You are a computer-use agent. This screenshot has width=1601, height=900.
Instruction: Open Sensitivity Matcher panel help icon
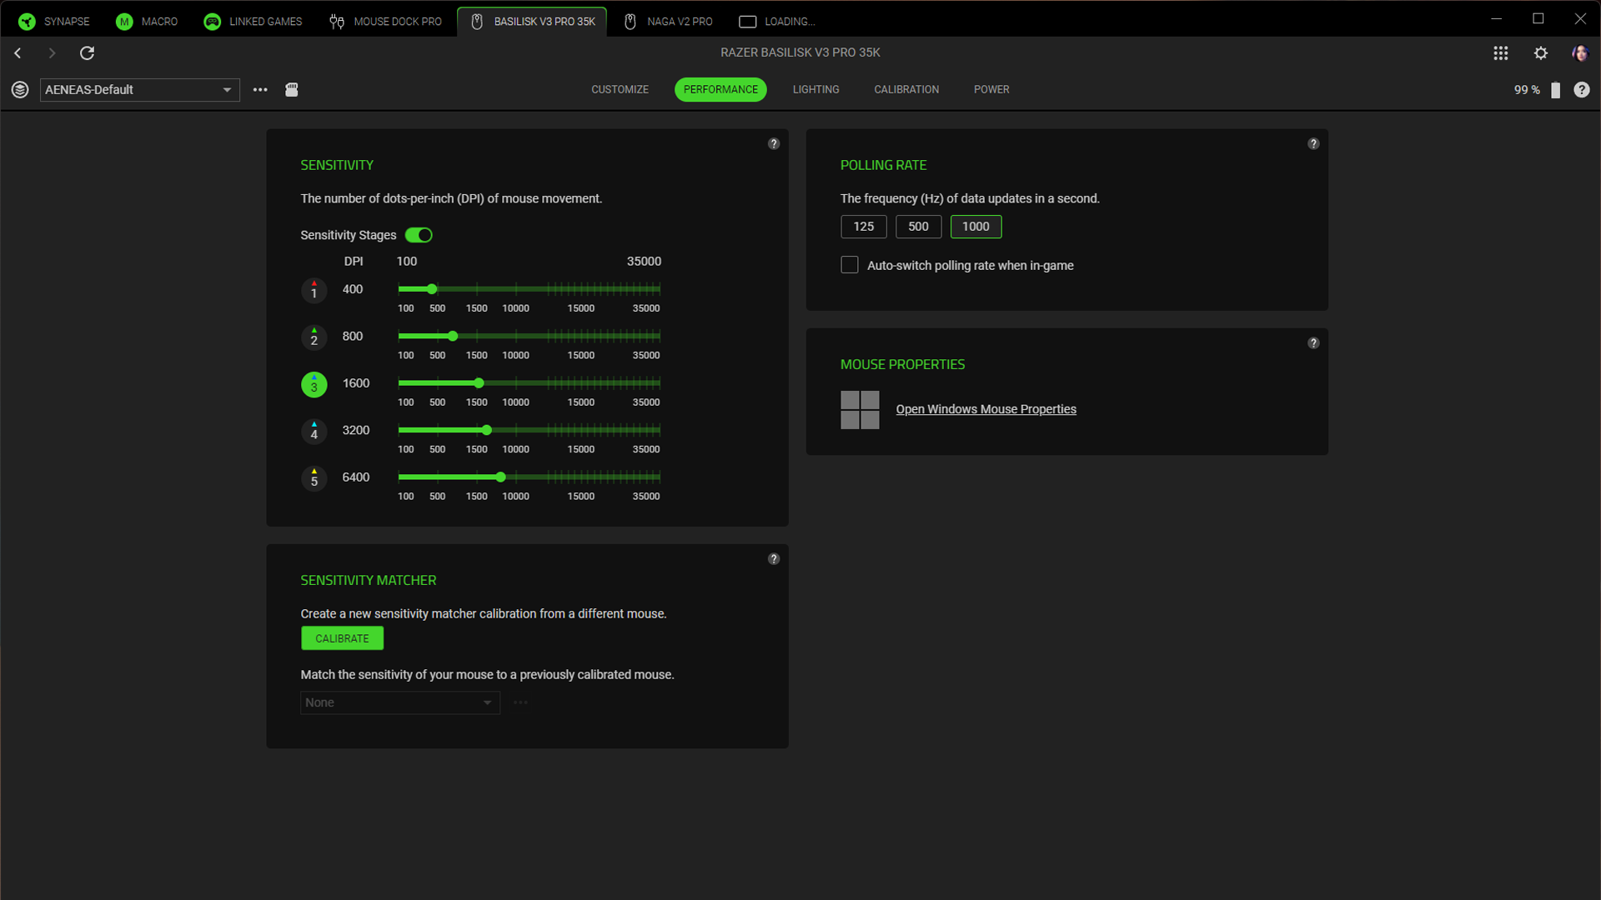pyautogui.click(x=774, y=559)
